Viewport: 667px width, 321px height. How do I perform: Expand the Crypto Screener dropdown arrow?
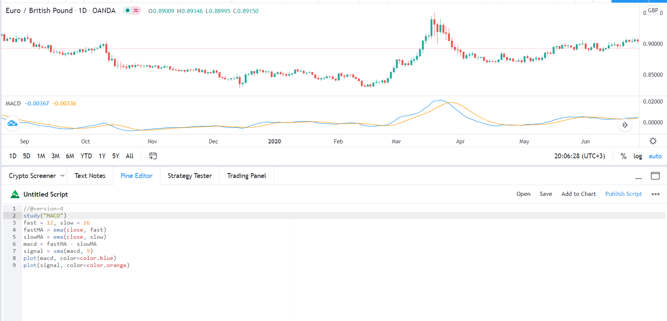click(62, 176)
